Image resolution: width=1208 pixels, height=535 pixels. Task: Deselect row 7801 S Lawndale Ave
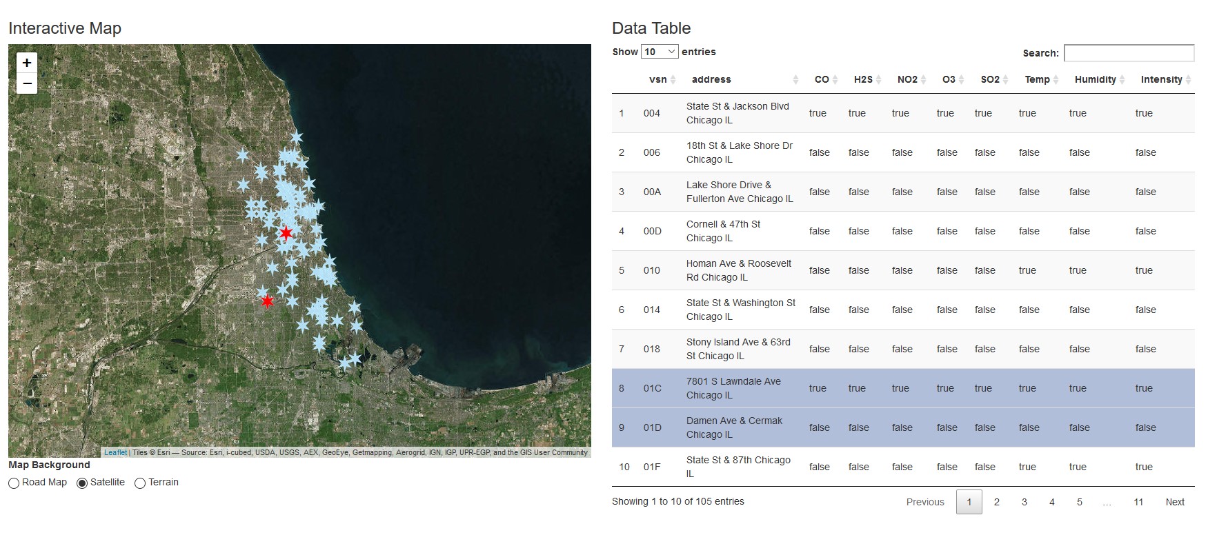[x=903, y=388]
